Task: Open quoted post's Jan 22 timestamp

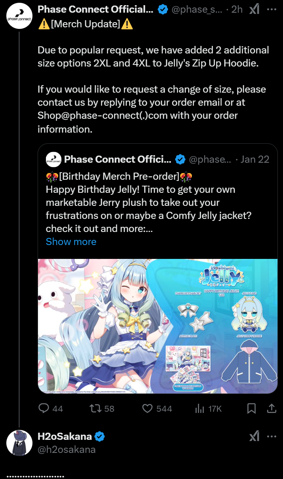Action: (x=255, y=160)
